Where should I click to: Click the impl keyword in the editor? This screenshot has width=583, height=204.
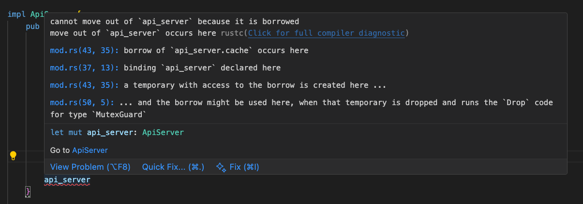pyautogui.click(x=17, y=14)
